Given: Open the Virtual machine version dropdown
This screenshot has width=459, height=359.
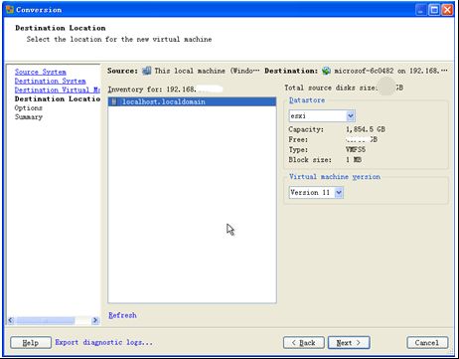Looking at the screenshot, I should [339, 193].
